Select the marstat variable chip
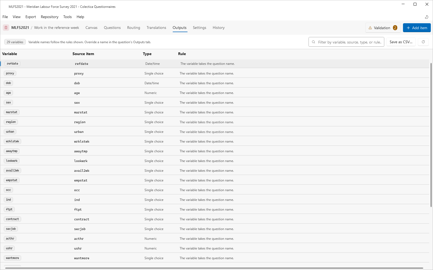 [12, 112]
